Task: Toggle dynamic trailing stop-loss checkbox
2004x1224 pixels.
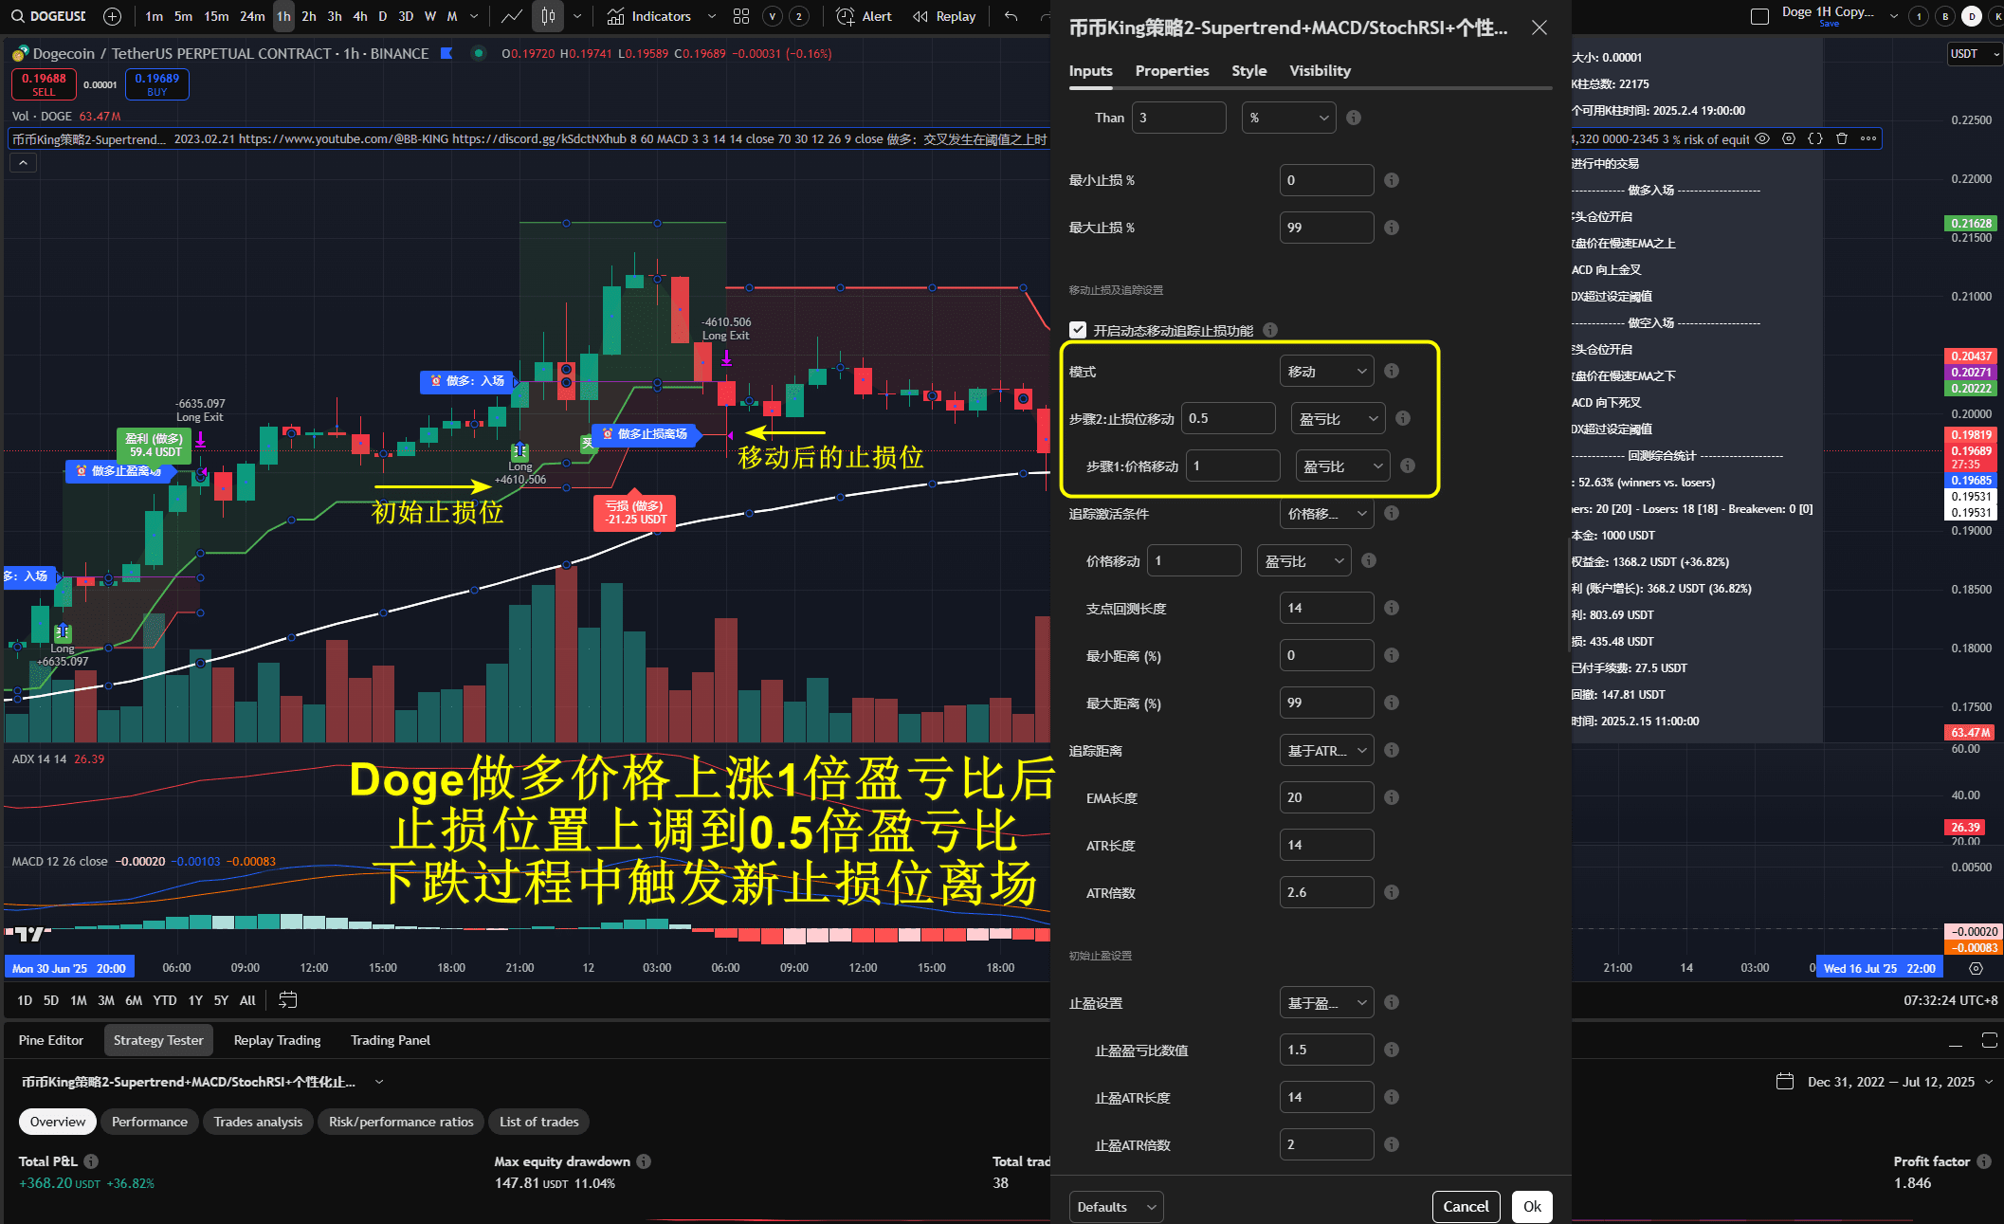Action: point(1078,330)
